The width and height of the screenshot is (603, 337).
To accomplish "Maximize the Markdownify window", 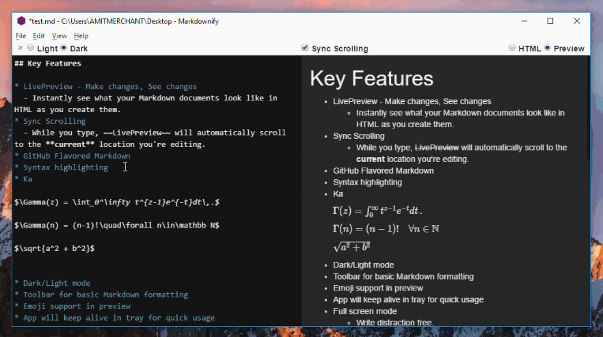I will (x=550, y=21).
